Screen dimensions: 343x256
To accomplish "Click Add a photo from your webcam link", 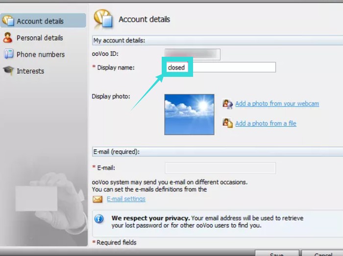I will 277,104.
